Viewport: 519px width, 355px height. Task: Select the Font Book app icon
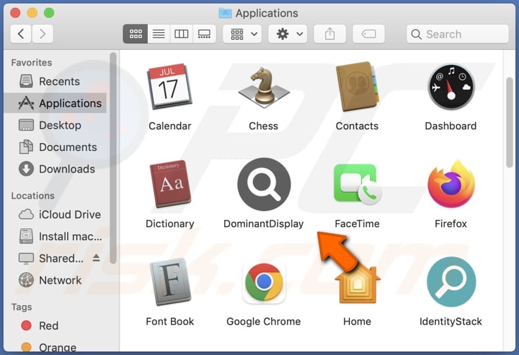pyautogui.click(x=170, y=282)
